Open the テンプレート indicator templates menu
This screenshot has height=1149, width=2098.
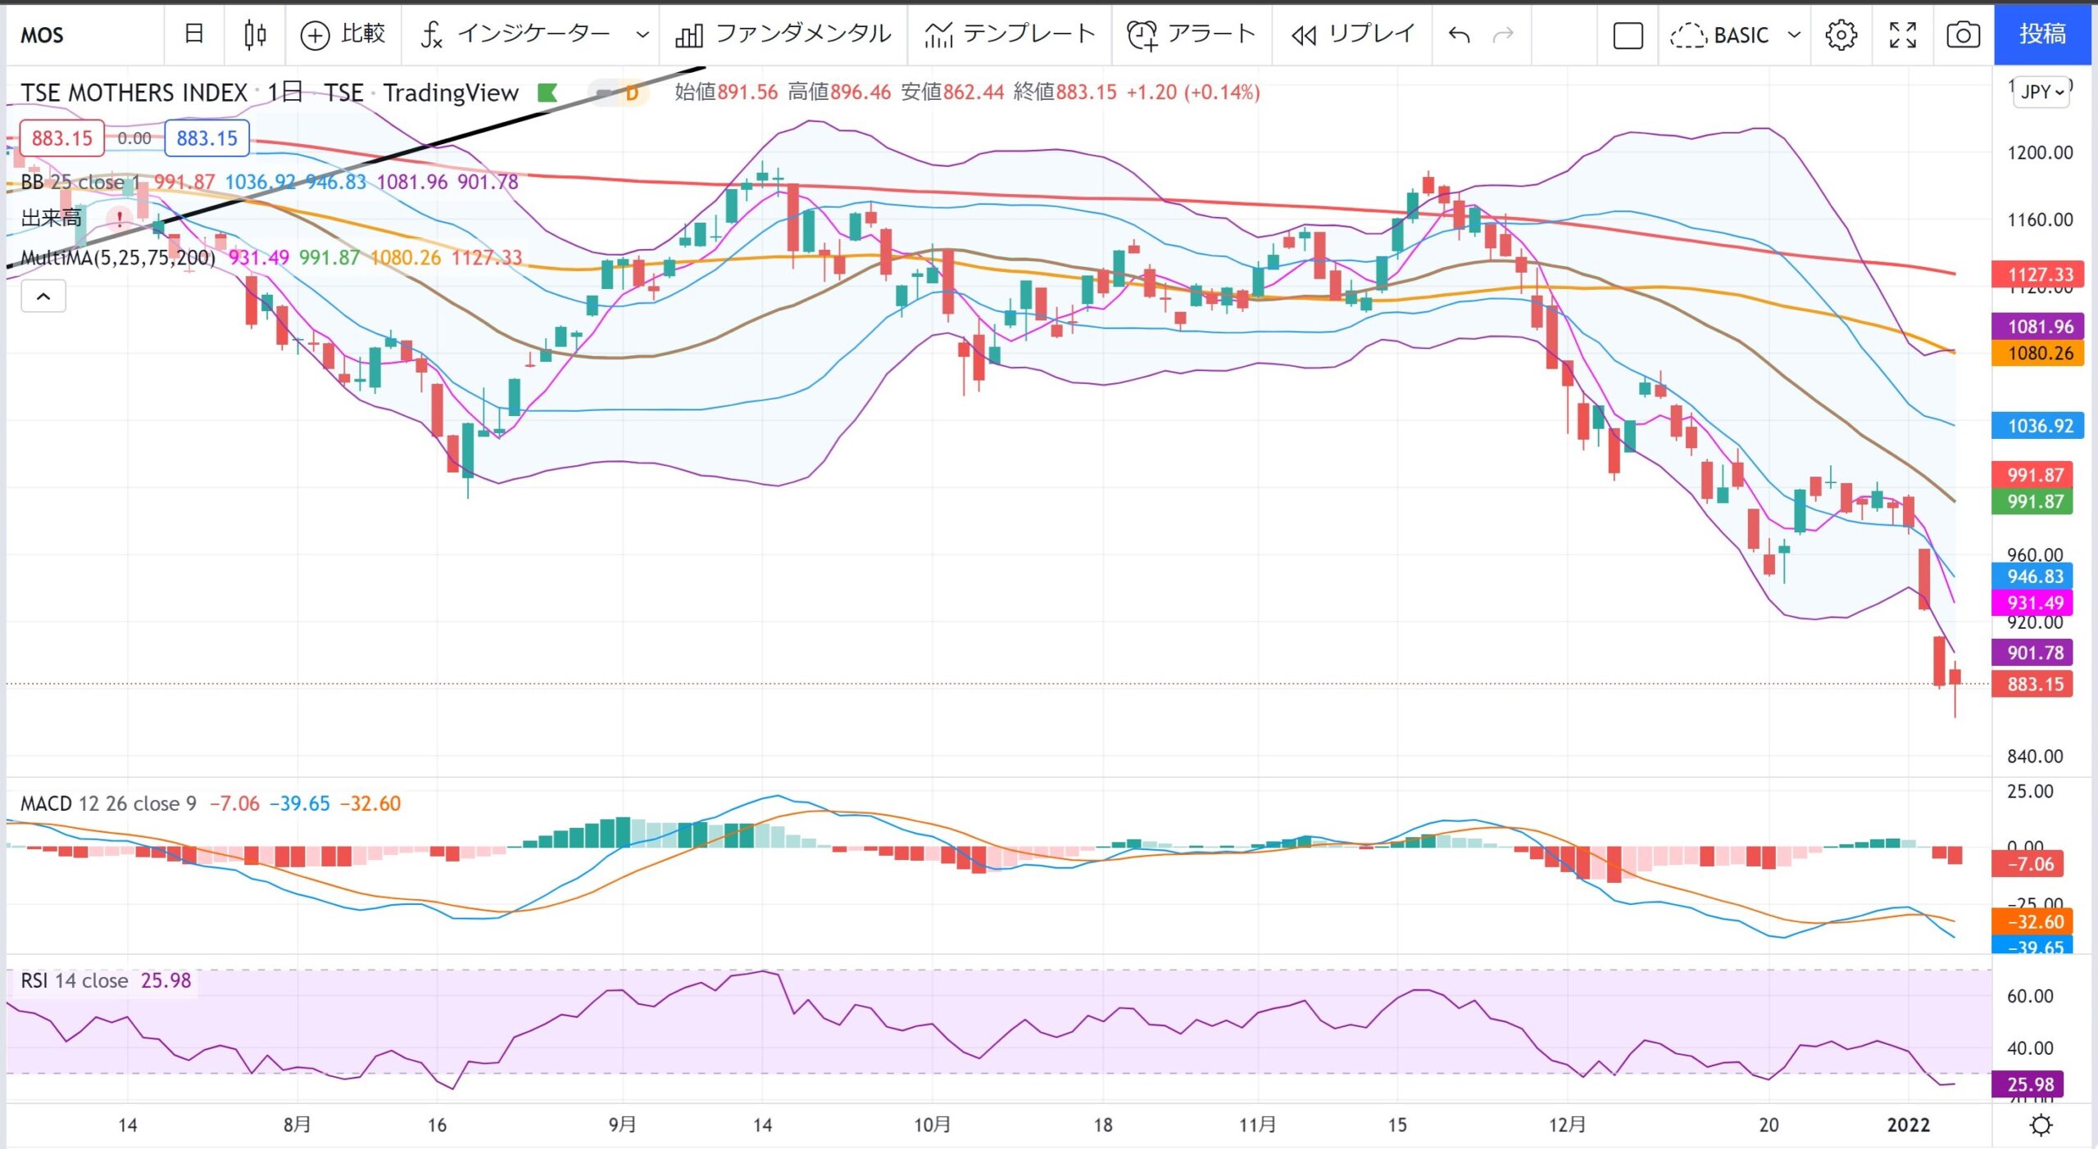(x=1010, y=34)
